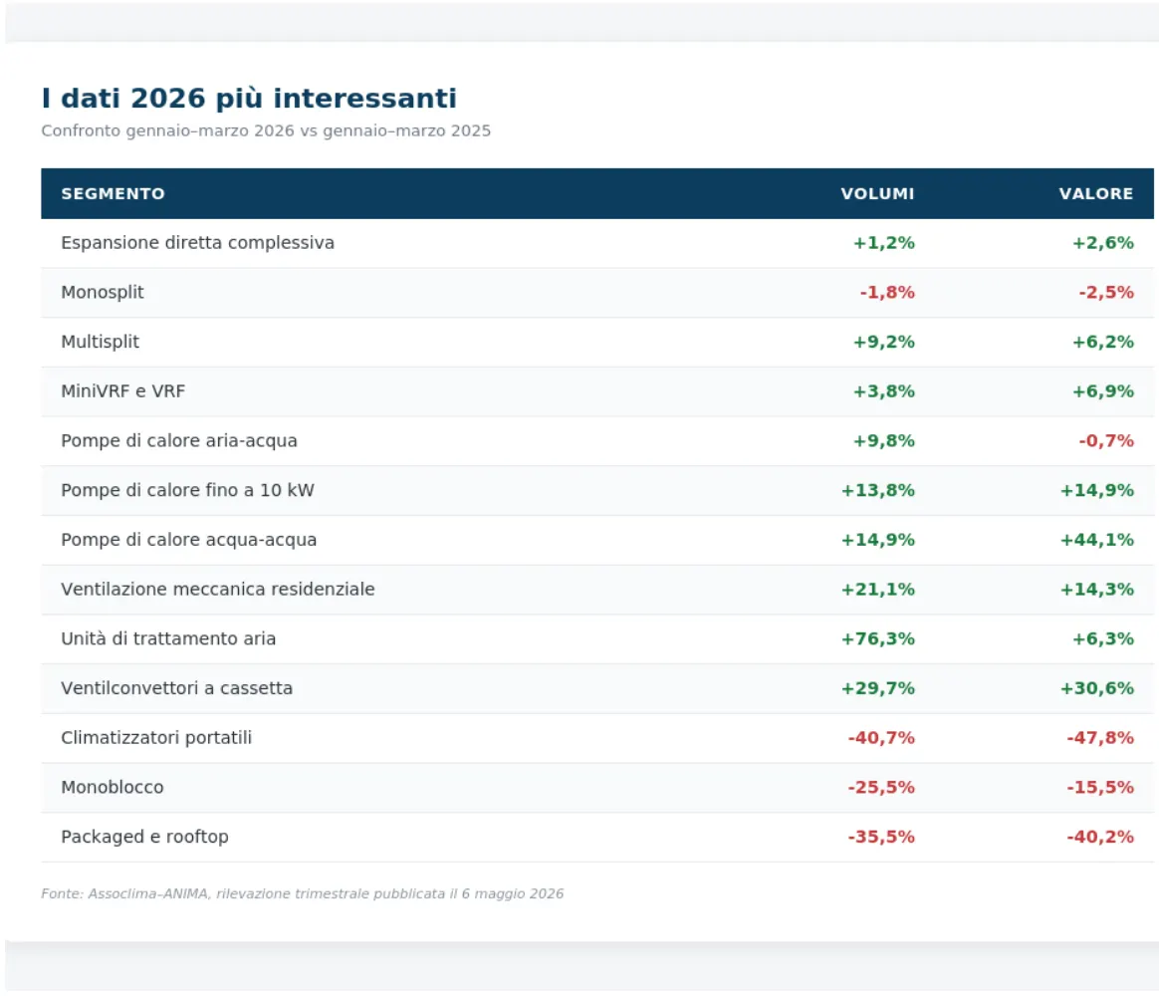Select Pompe di calore fino a 10 kW
The image size is (1159, 996).
188,490
